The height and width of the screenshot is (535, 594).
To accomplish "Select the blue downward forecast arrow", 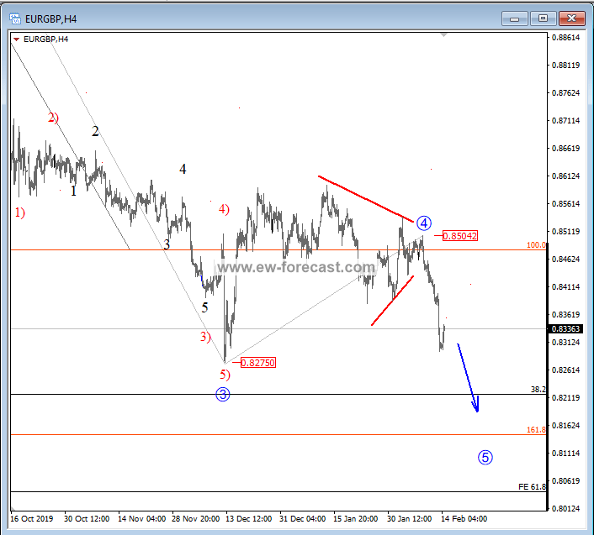I will point(468,377).
